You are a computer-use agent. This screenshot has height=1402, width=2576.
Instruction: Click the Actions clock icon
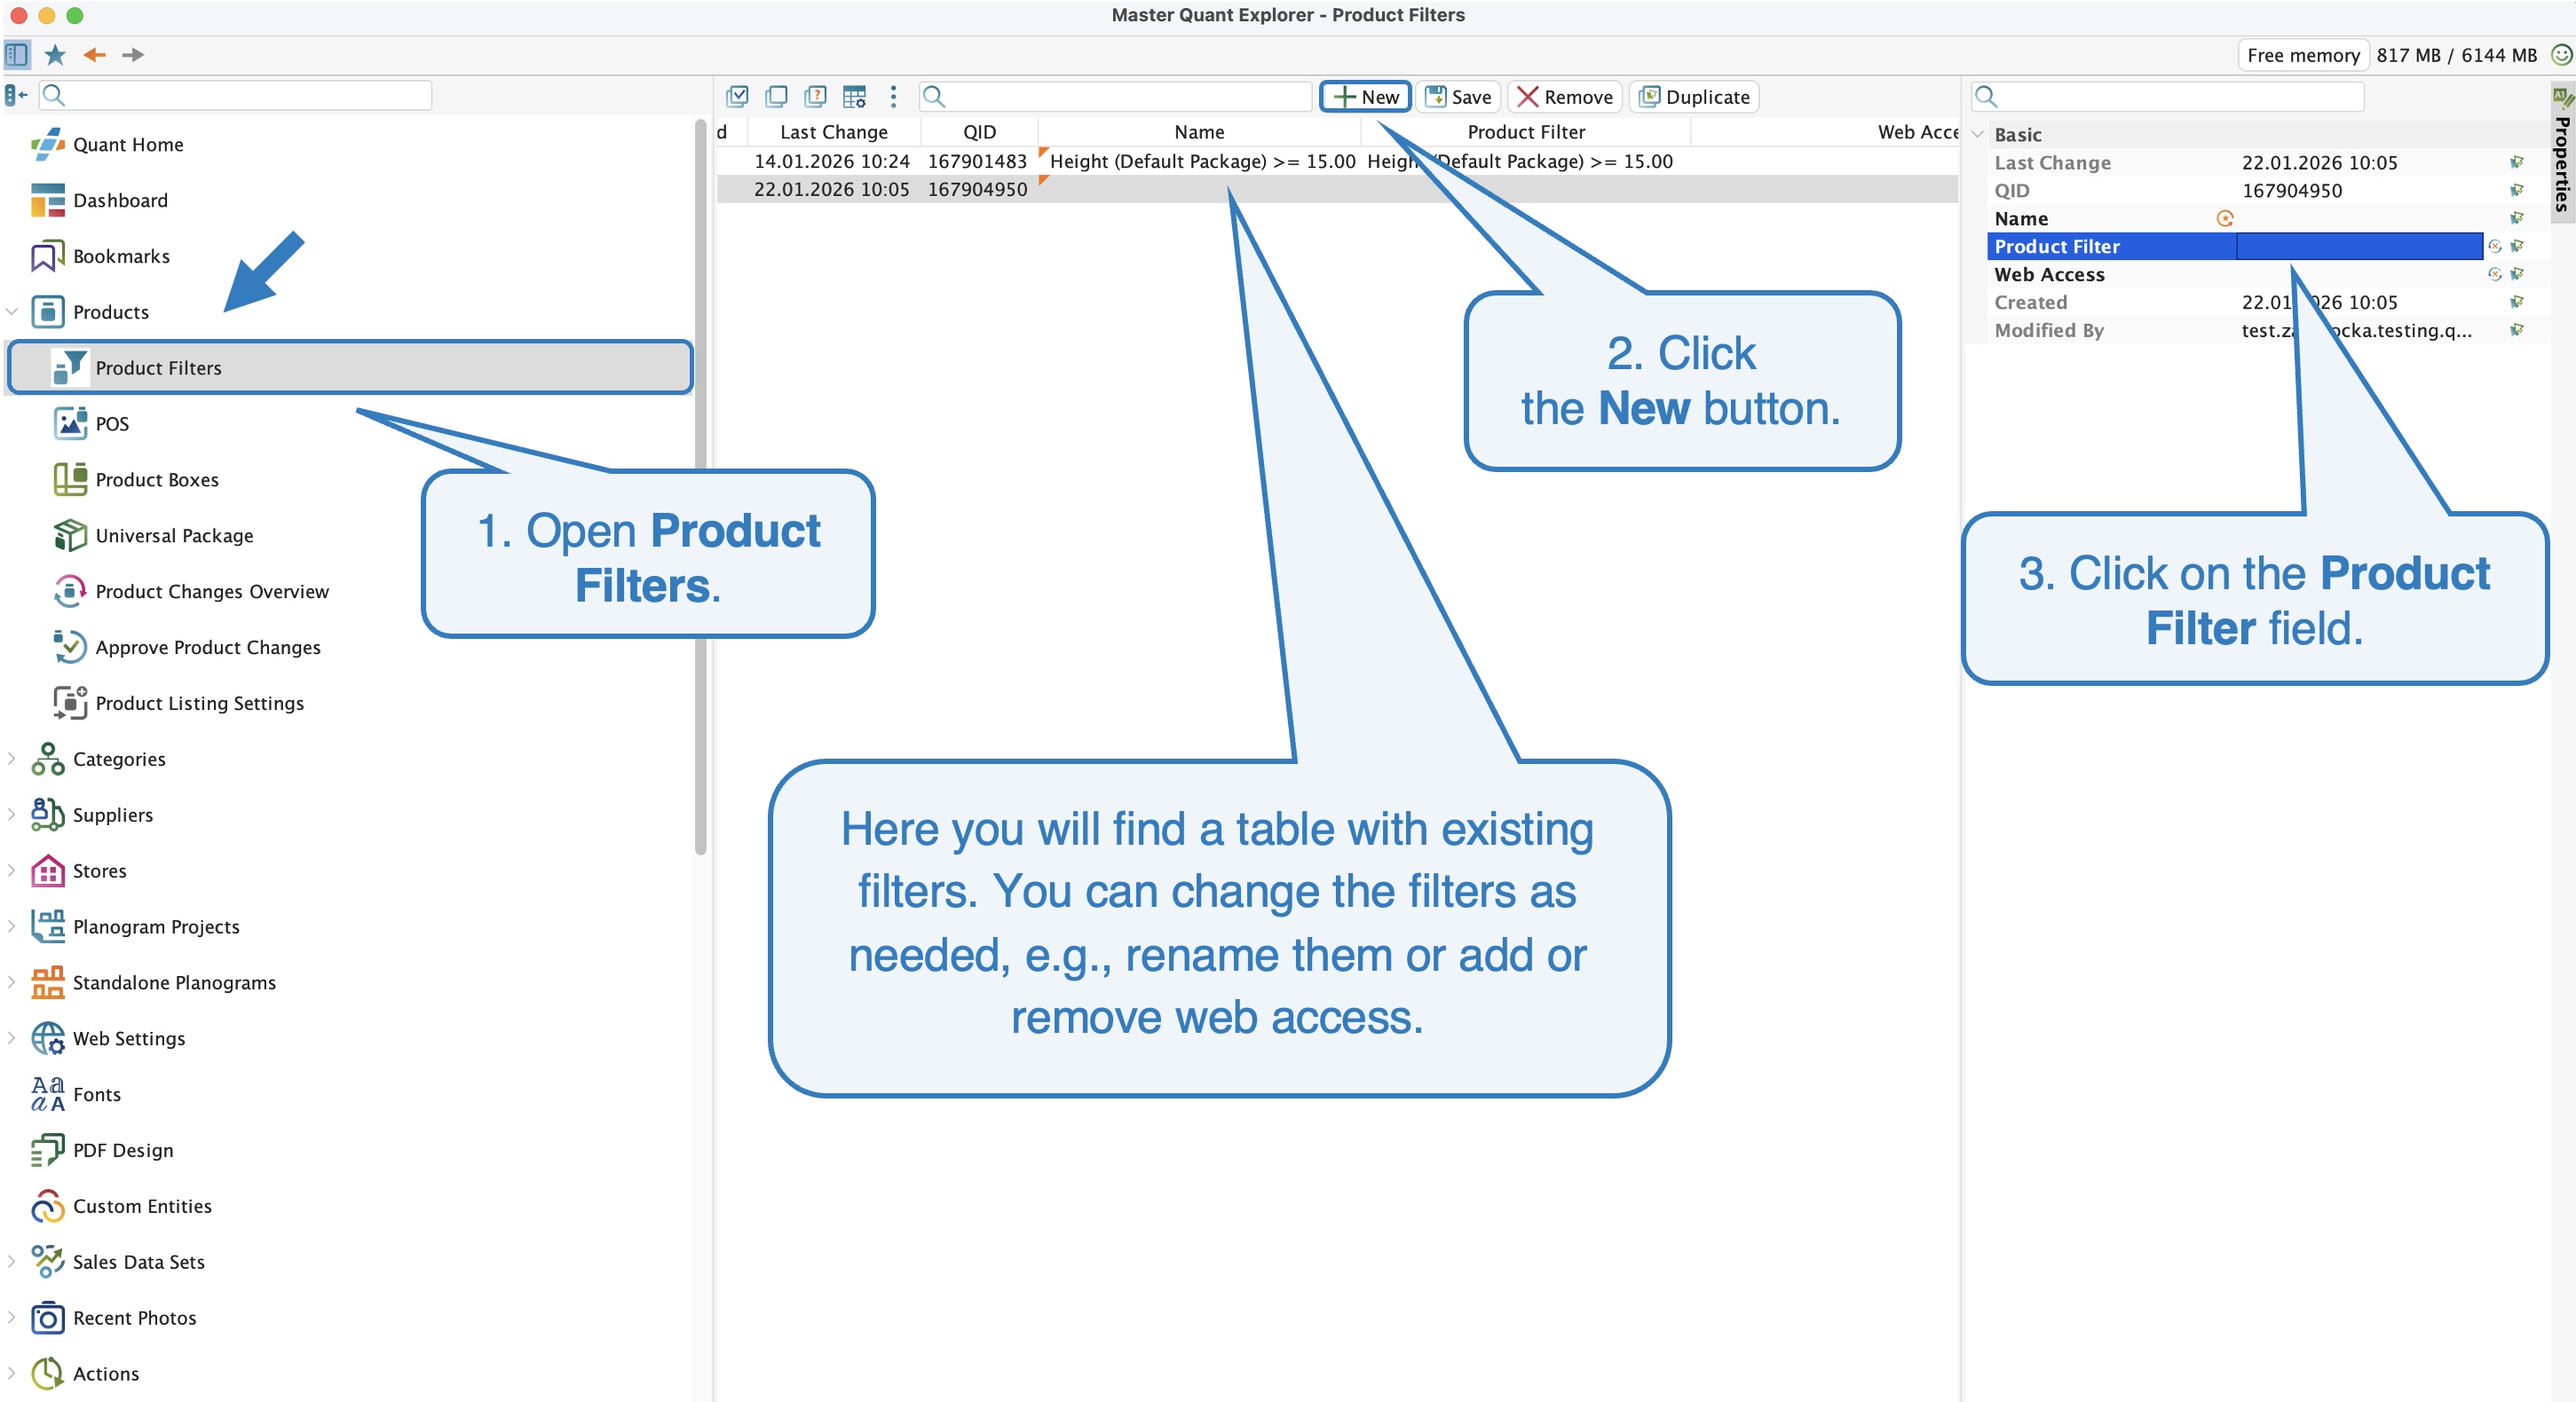[47, 1374]
